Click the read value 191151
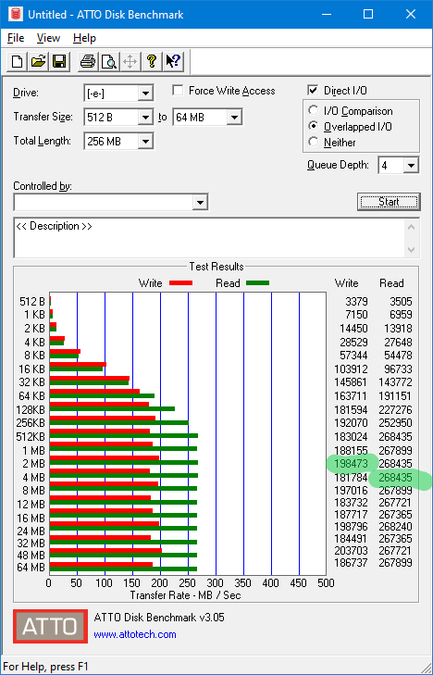 point(395,396)
